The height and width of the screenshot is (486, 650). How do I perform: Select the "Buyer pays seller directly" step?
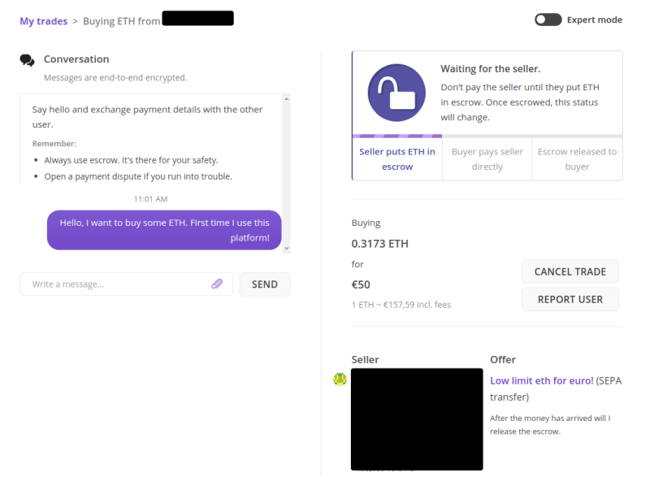[487, 158]
